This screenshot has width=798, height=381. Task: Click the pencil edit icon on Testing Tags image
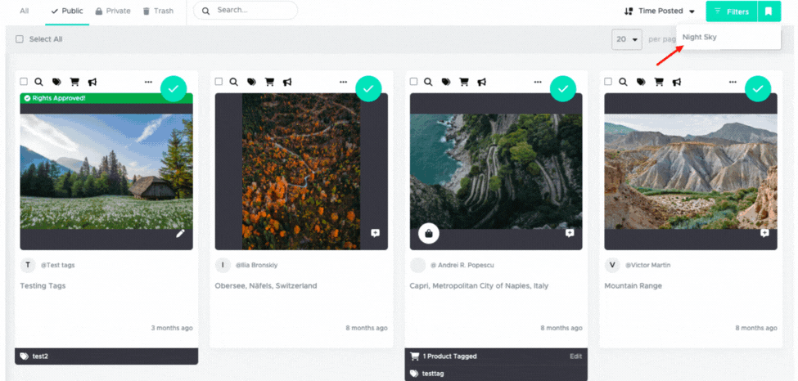point(180,234)
